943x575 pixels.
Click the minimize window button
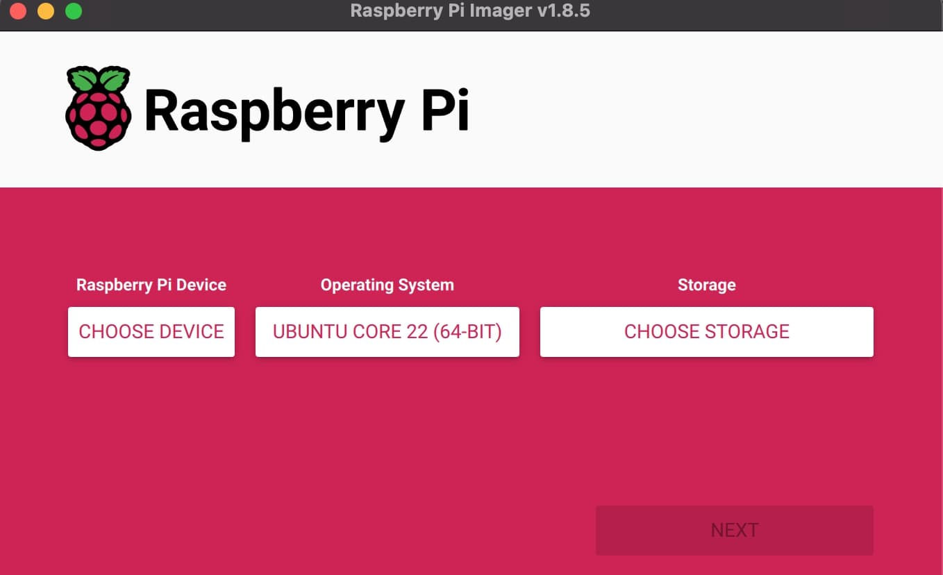pos(45,11)
